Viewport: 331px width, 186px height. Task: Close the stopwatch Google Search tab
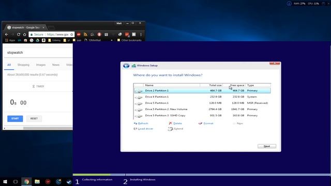pyautogui.click(x=43, y=27)
